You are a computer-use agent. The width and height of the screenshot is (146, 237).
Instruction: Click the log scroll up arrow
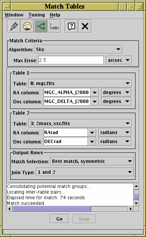pyautogui.click(x=136, y=186)
